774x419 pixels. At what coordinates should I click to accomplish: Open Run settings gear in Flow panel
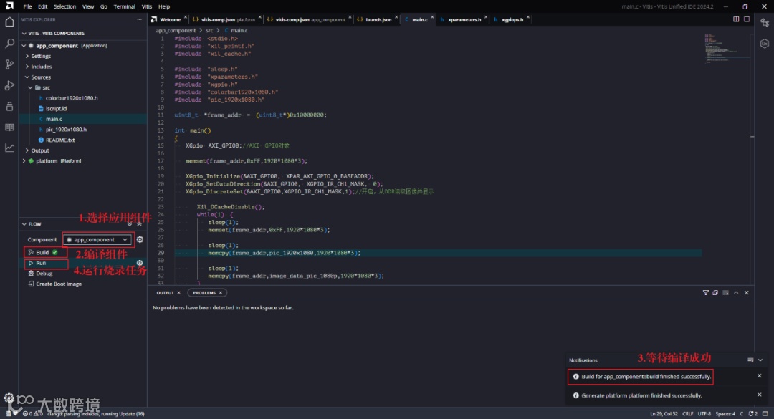click(140, 263)
